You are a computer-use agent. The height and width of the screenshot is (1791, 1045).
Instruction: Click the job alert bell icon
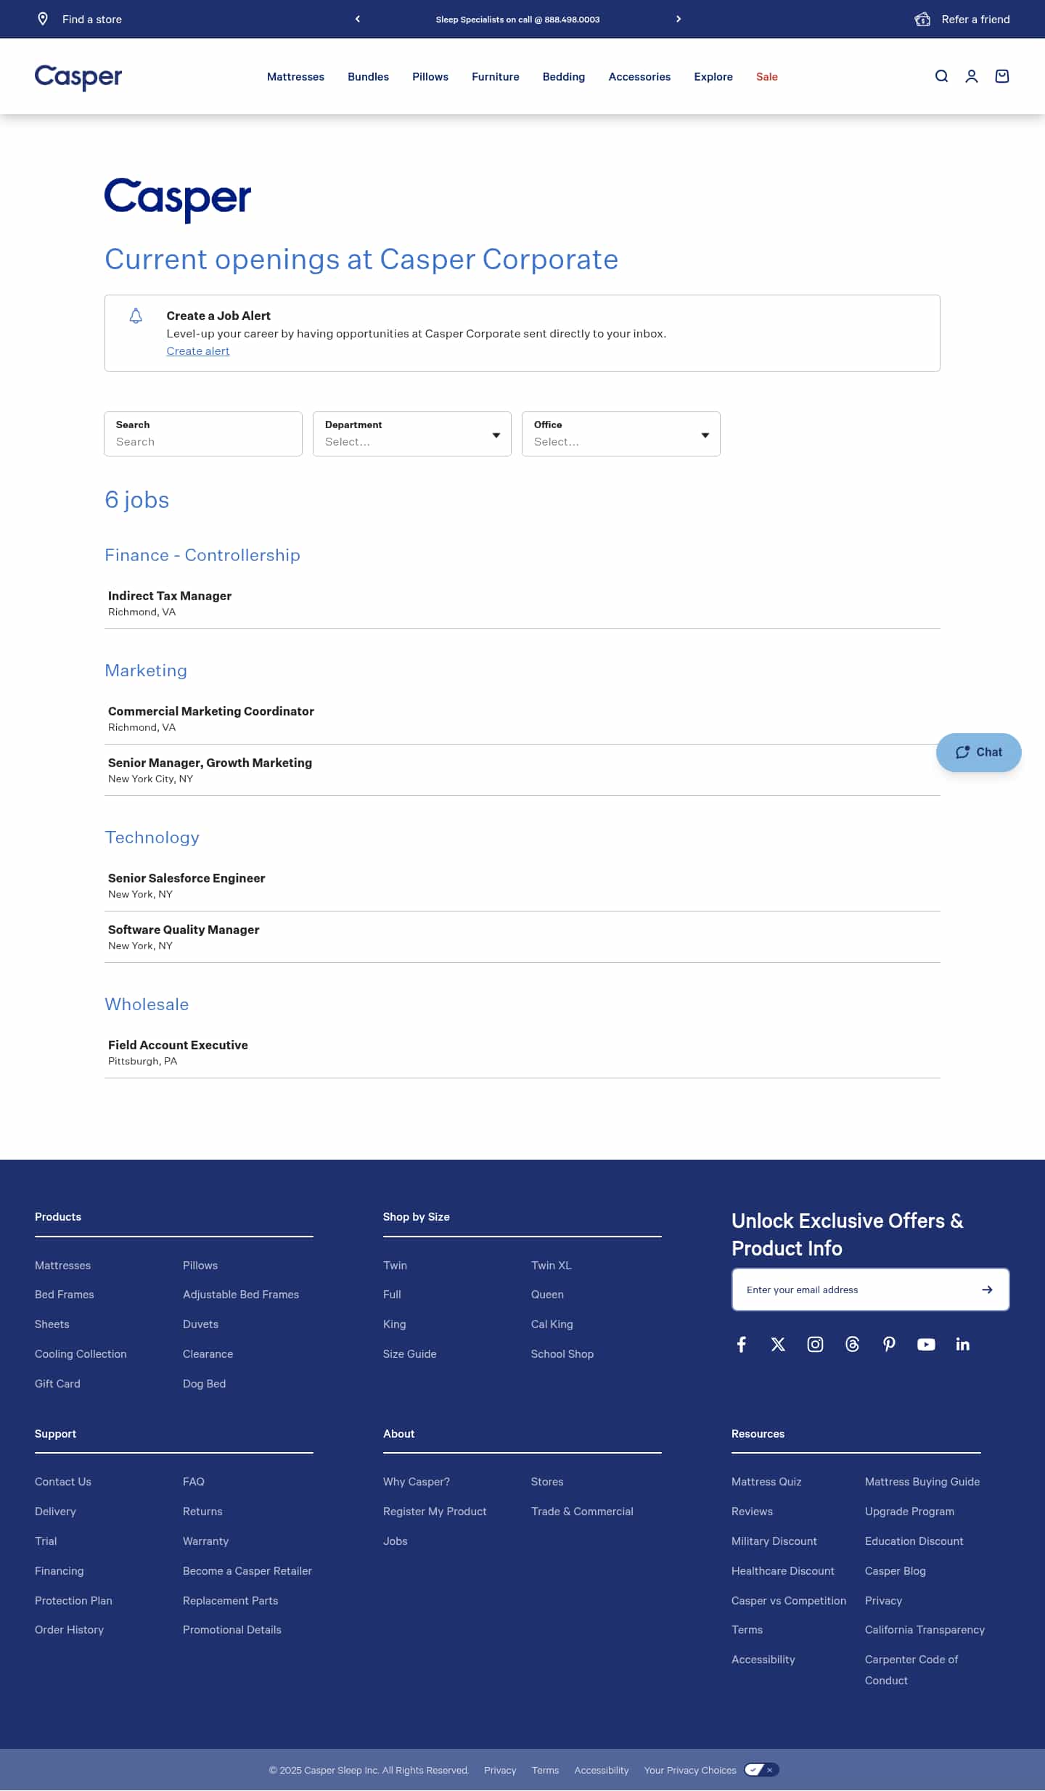pyautogui.click(x=136, y=316)
